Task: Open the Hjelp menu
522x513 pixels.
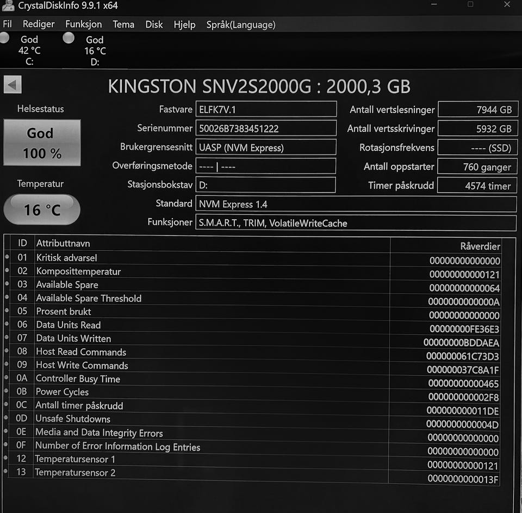Action: pyautogui.click(x=184, y=24)
